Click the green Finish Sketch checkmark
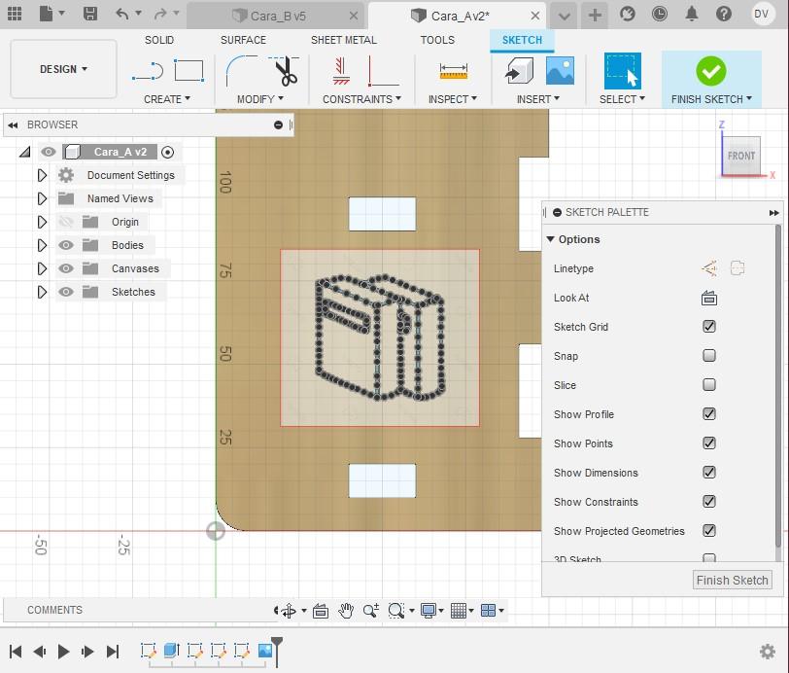789x673 pixels. tap(711, 71)
